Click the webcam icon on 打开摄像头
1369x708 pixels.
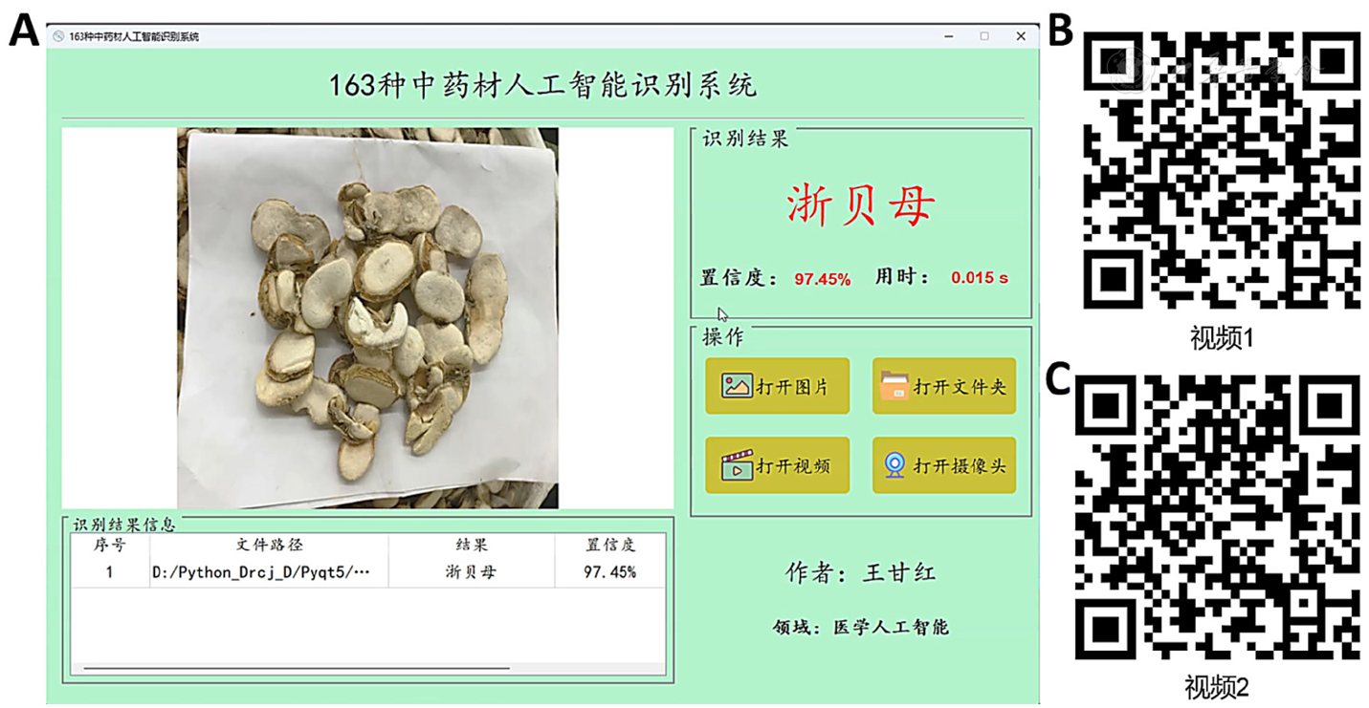(x=894, y=465)
